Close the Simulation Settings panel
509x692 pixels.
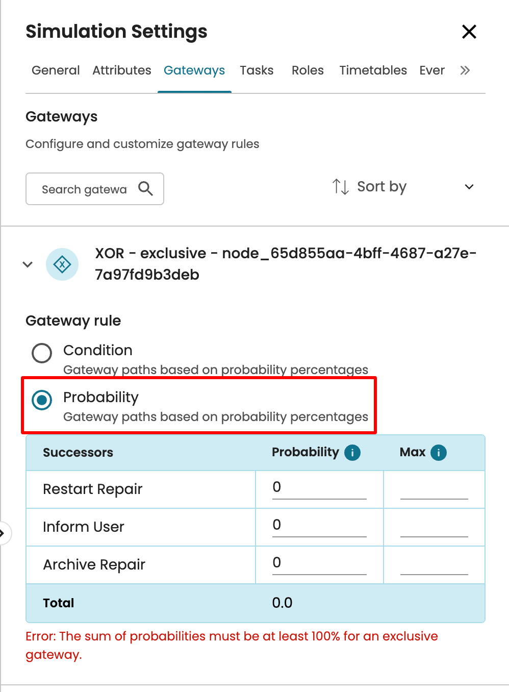click(469, 32)
